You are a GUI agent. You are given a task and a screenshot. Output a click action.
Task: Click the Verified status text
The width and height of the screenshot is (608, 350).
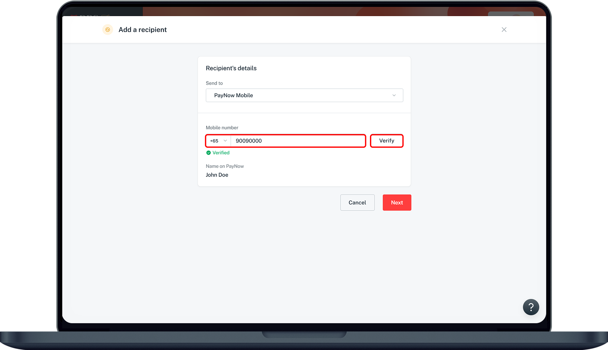coord(221,153)
